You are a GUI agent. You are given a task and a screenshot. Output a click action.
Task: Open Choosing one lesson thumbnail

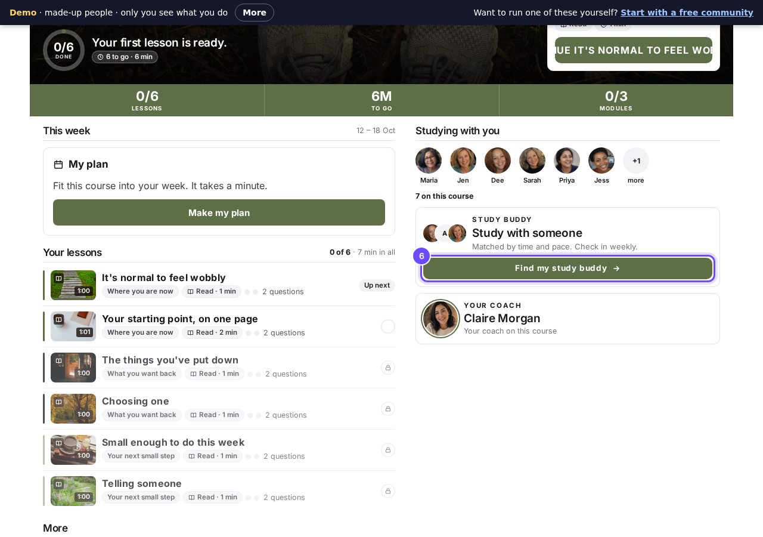point(73,409)
